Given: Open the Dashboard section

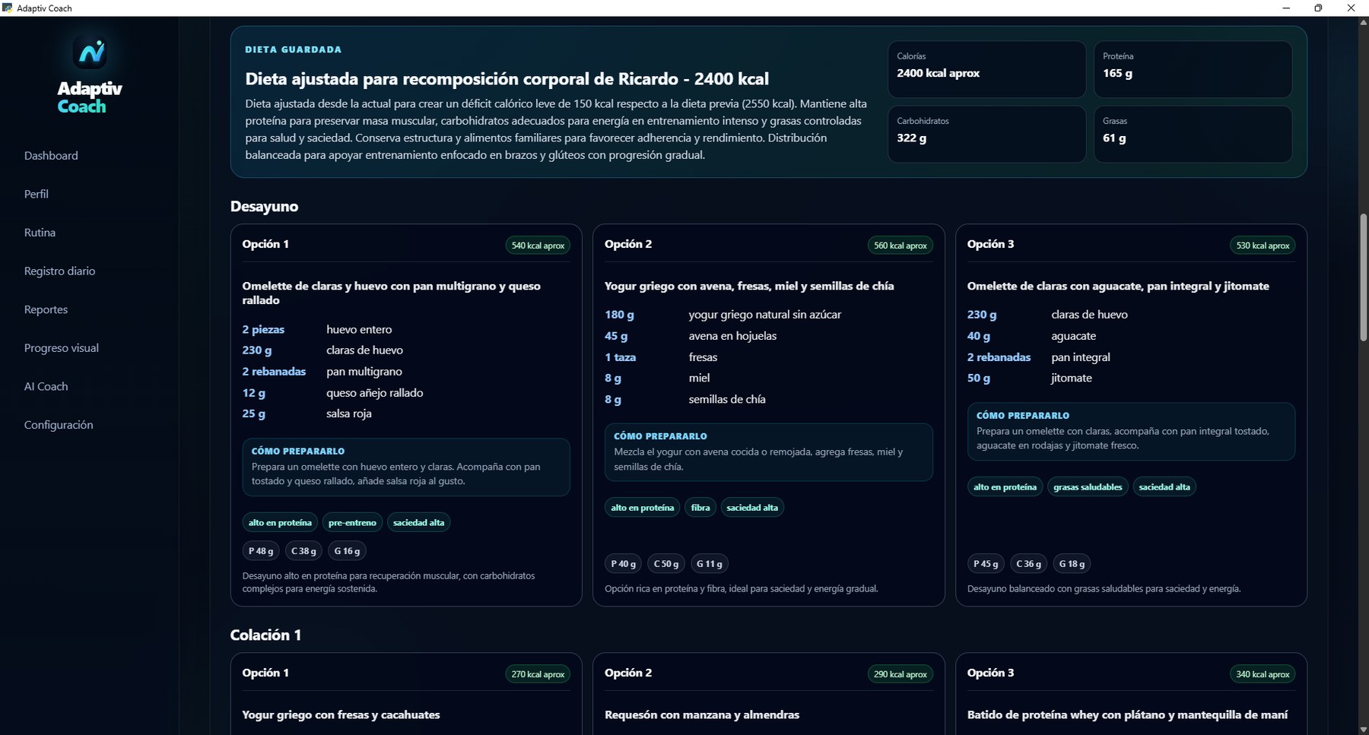Looking at the screenshot, I should click(51, 156).
